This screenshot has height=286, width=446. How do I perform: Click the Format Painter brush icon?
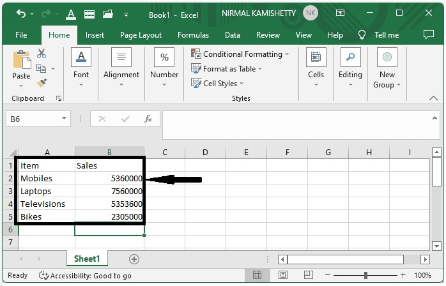(42, 82)
